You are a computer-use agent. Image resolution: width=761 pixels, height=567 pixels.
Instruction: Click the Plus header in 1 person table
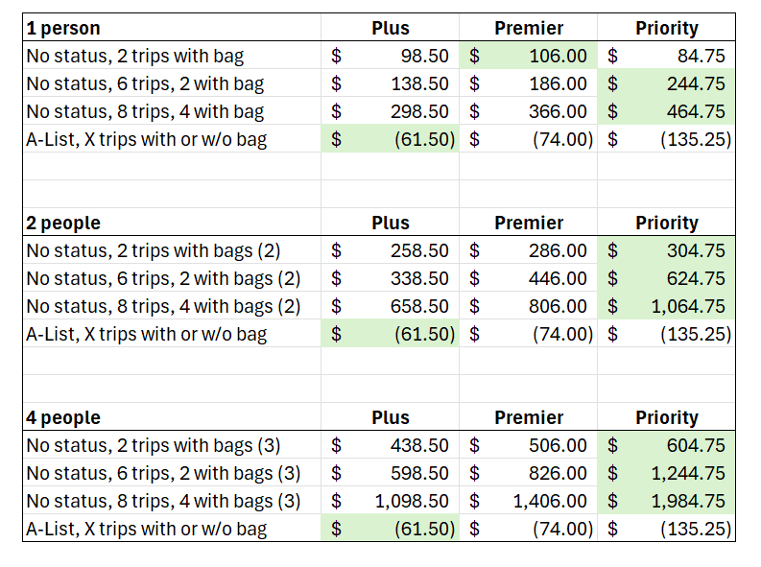click(x=391, y=28)
